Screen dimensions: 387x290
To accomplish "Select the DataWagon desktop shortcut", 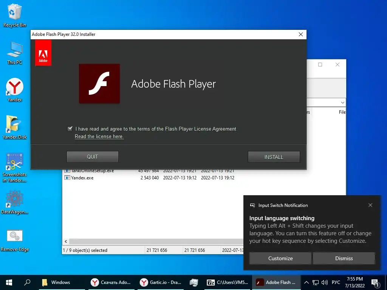I will [x=15, y=202].
